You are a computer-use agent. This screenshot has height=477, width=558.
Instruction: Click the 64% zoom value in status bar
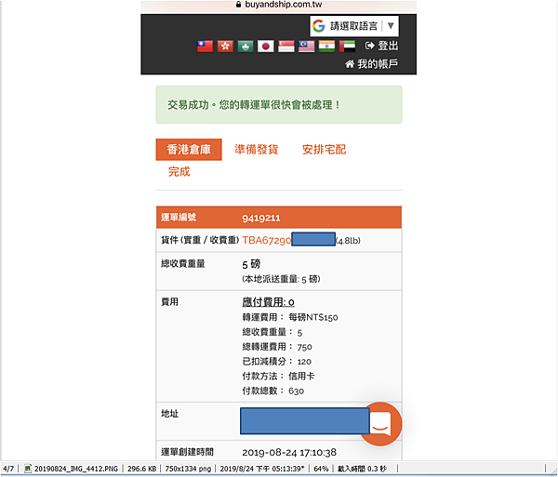[x=321, y=469]
